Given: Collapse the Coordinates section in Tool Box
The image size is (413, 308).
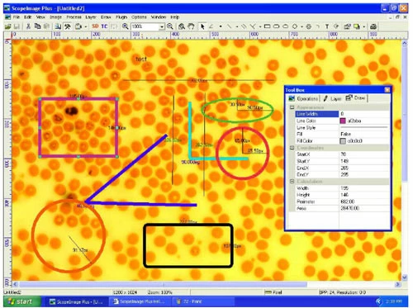Looking at the screenshot, I should point(292,148).
